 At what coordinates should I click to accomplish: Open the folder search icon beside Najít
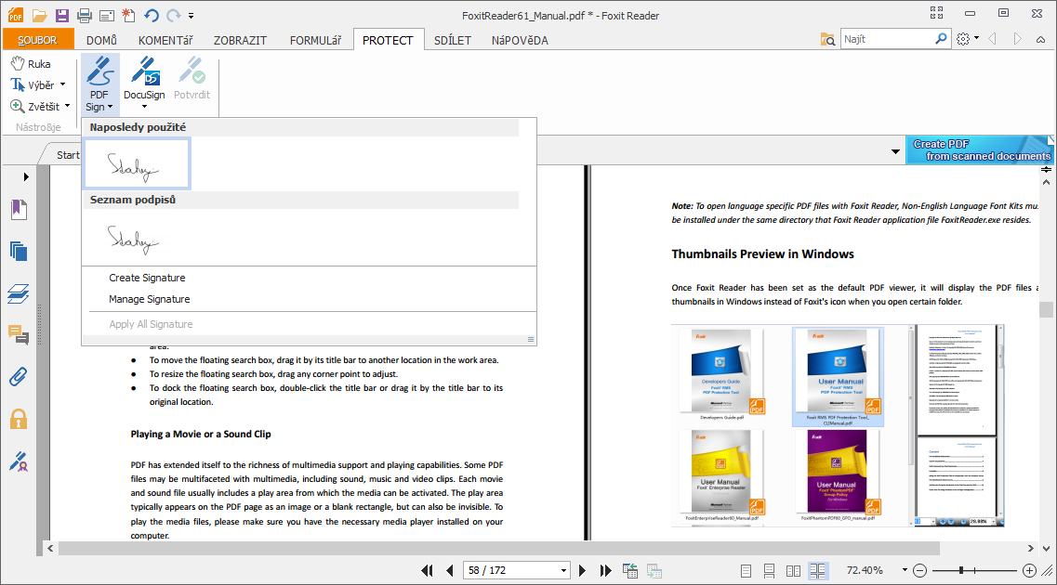point(827,40)
